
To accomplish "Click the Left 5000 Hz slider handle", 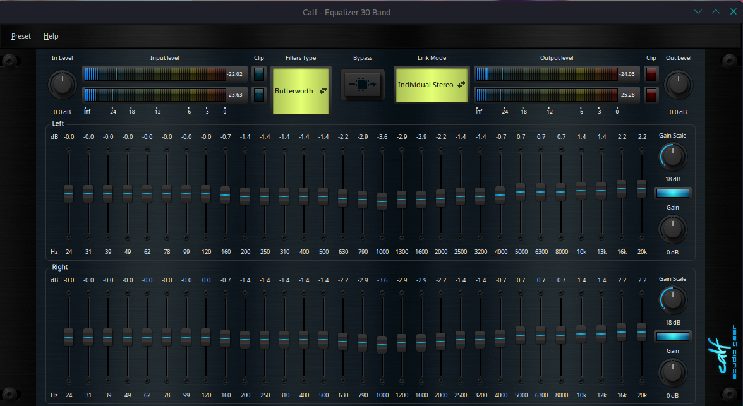I will 521,192.
